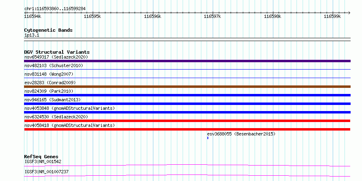The width and height of the screenshot is (362, 181).
Task: Click the 116594k ruler tick label
Action: [x=33, y=16]
